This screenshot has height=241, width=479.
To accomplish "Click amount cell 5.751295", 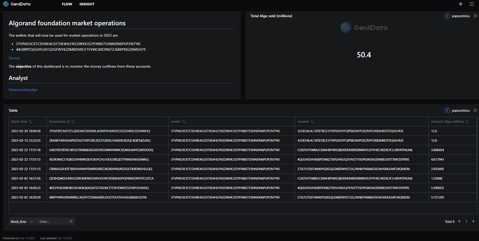I will (437, 197).
